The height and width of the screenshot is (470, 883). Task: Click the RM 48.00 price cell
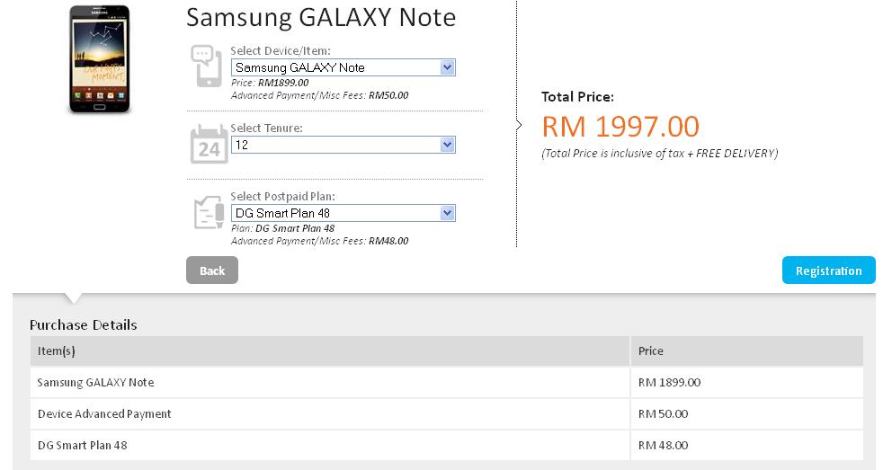[663, 445]
